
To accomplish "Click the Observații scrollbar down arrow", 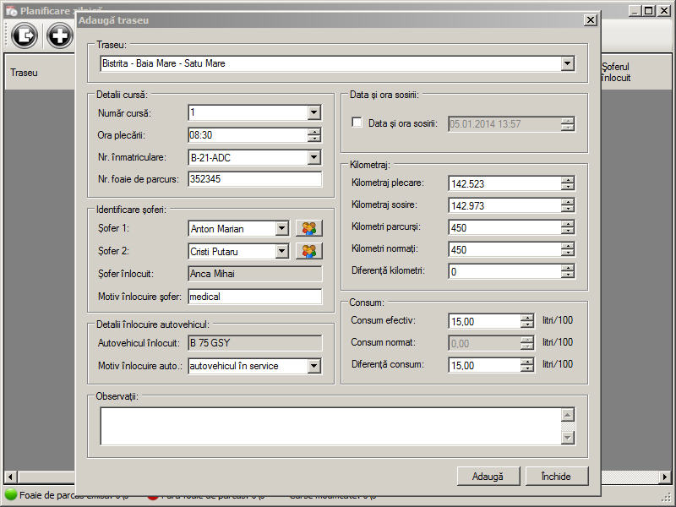I will pos(568,438).
